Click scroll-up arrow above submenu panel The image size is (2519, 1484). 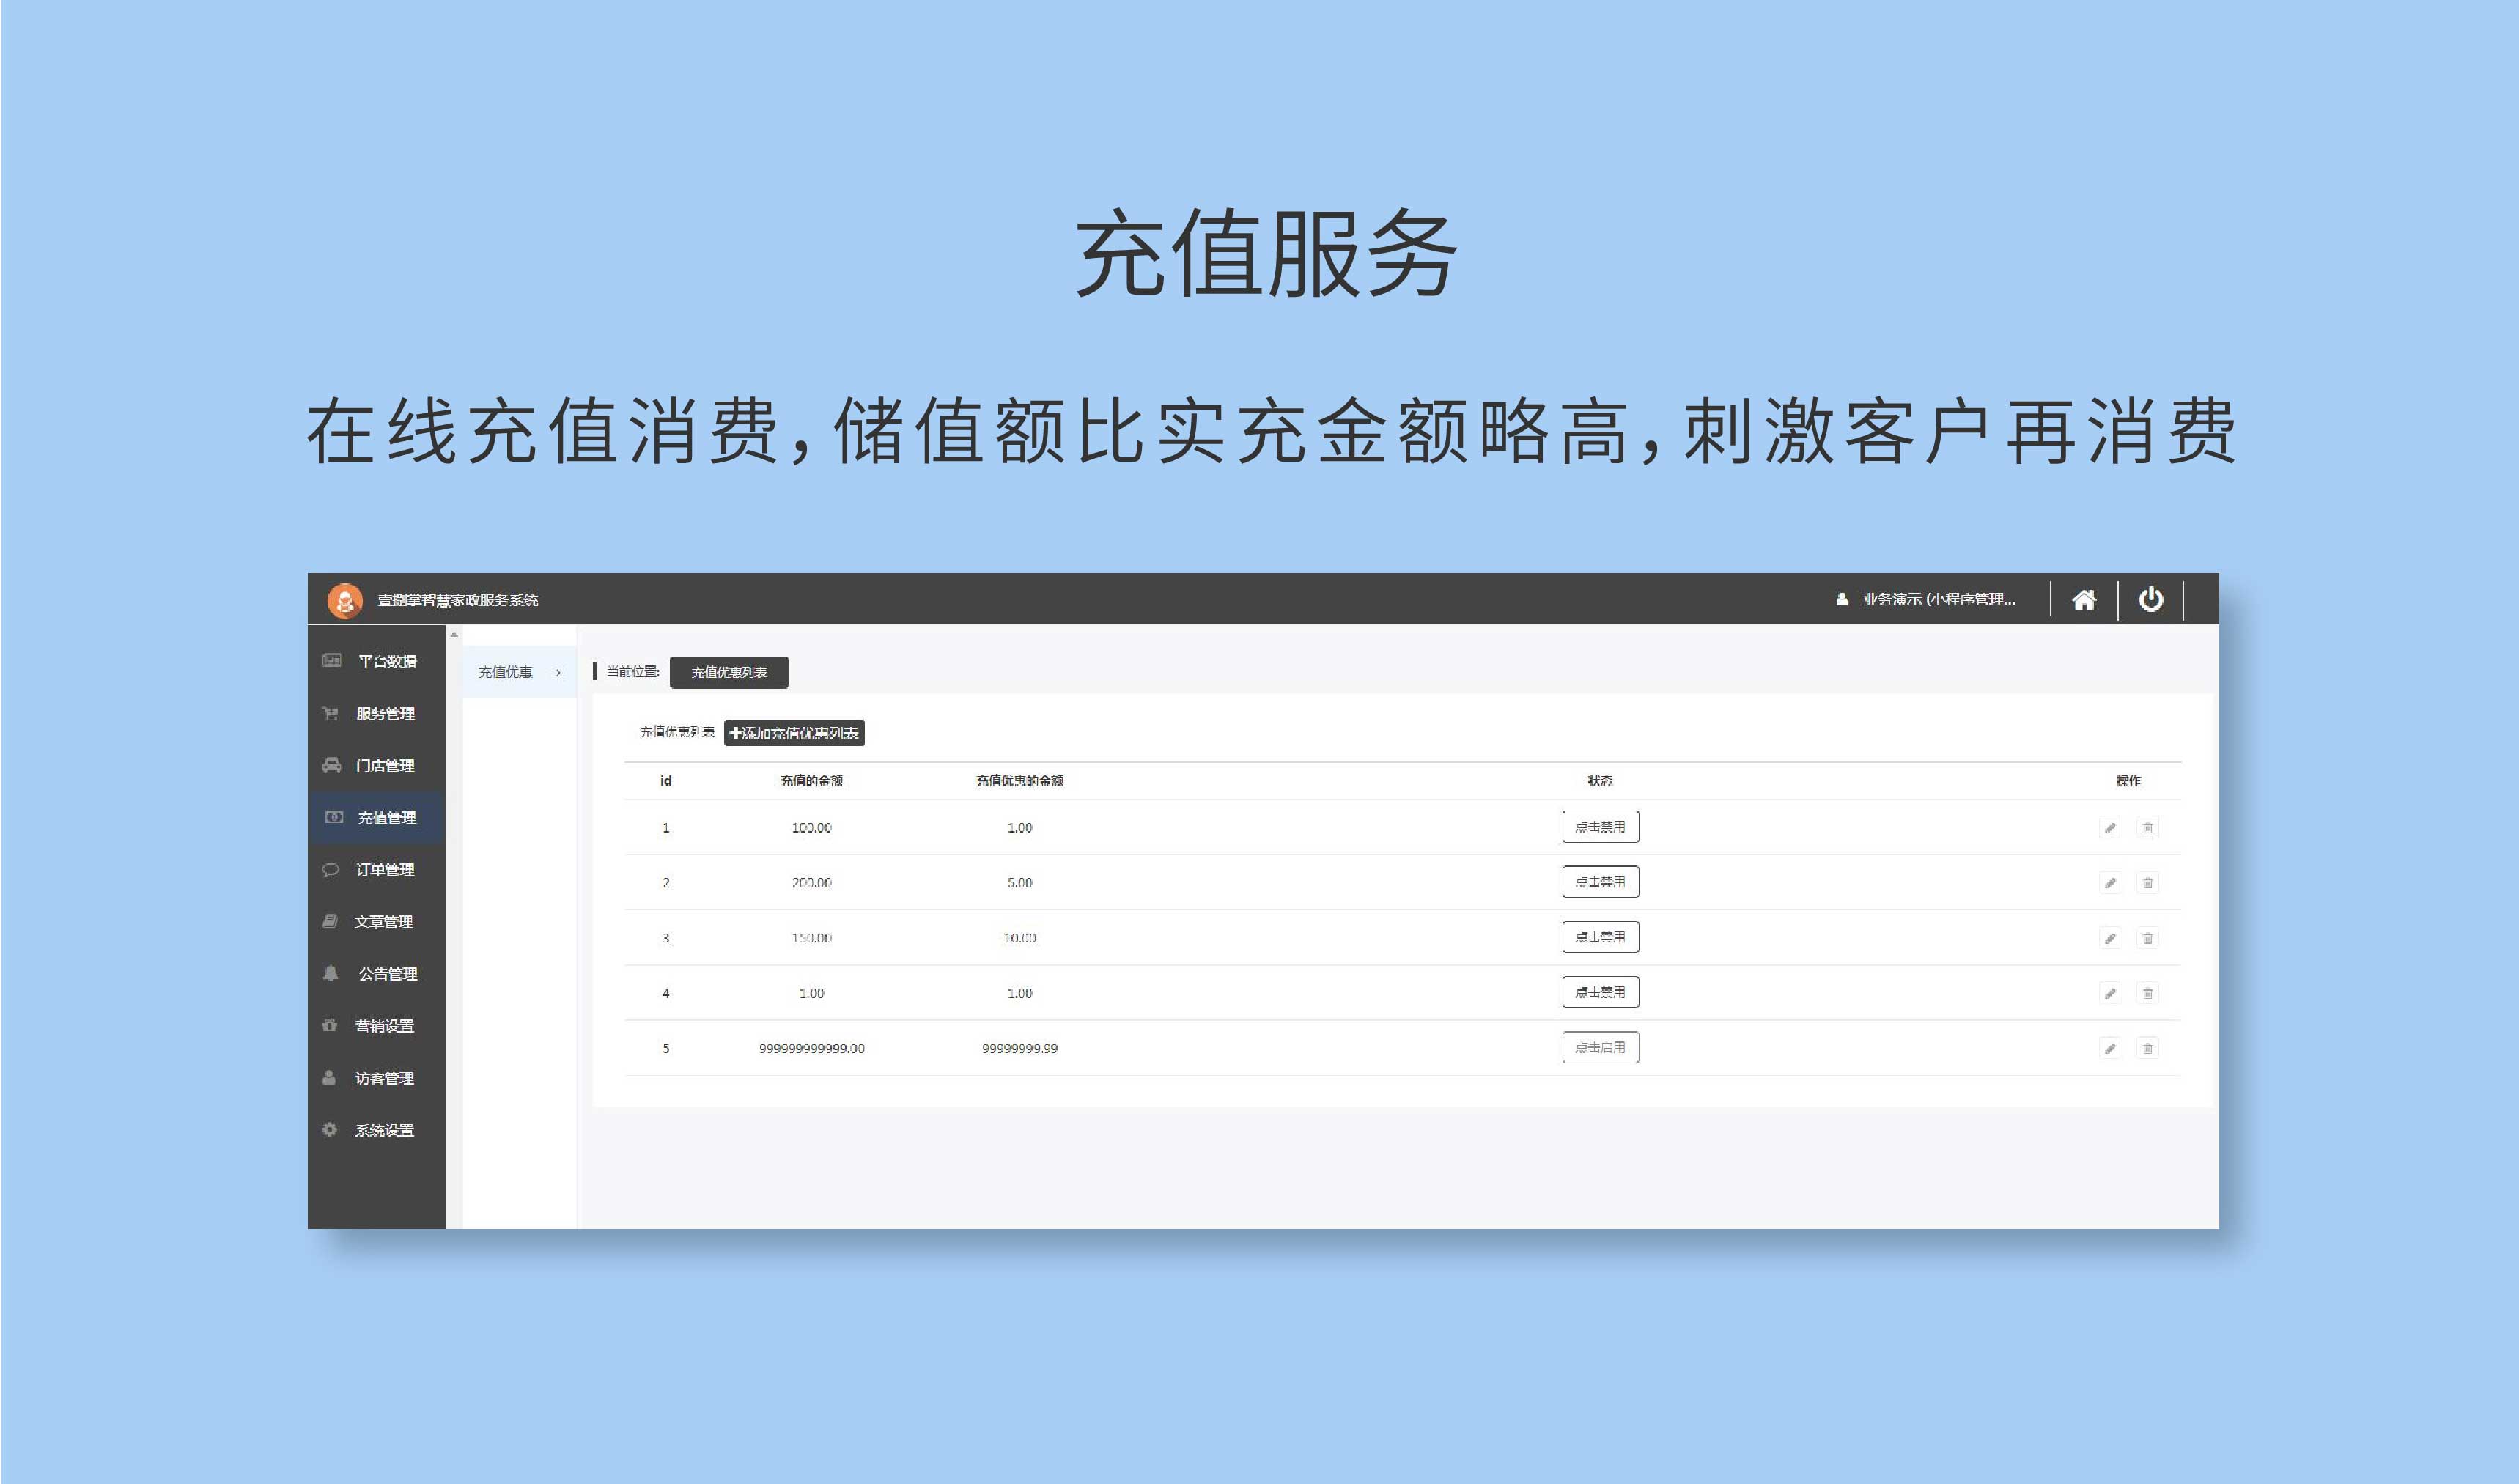tap(454, 635)
